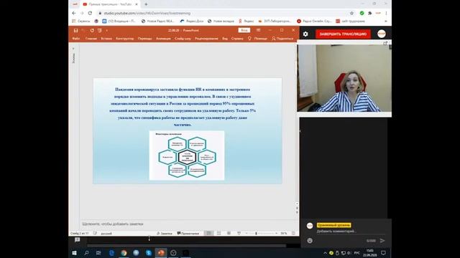Image resolution: width=460 pixels, height=258 pixels.
Task: Click the PowerPoint sign-in button
Action: tap(244, 30)
